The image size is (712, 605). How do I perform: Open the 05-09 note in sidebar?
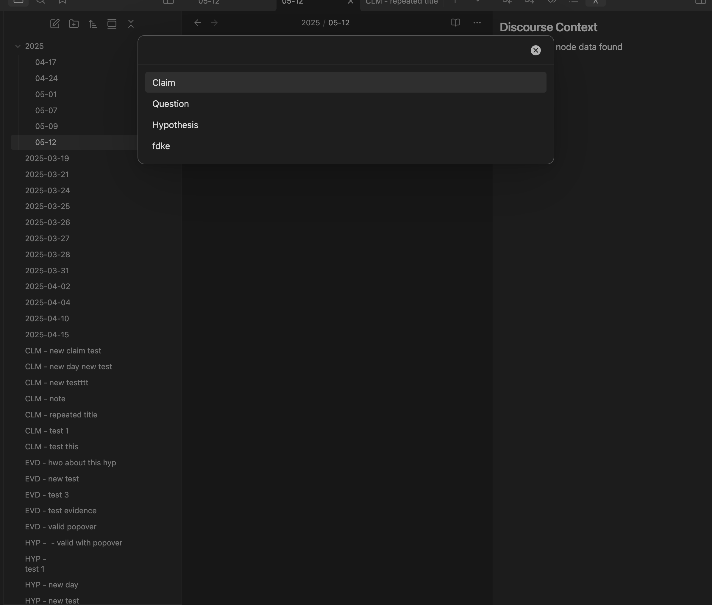point(47,126)
